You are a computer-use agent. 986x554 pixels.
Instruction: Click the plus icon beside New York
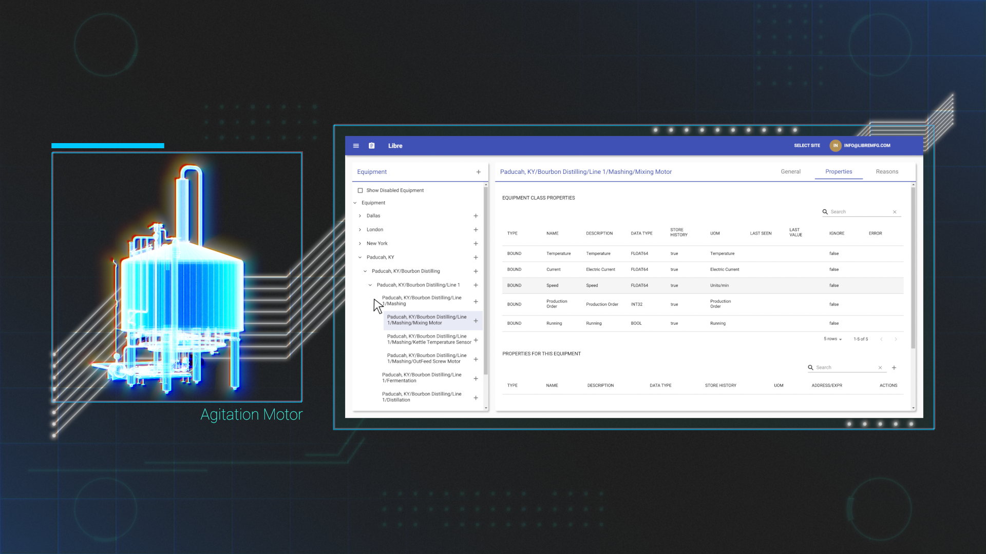click(x=476, y=244)
